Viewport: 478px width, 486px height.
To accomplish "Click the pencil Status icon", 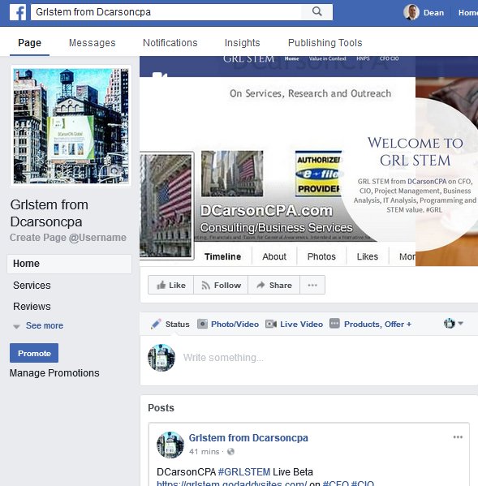I will (156, 324).
